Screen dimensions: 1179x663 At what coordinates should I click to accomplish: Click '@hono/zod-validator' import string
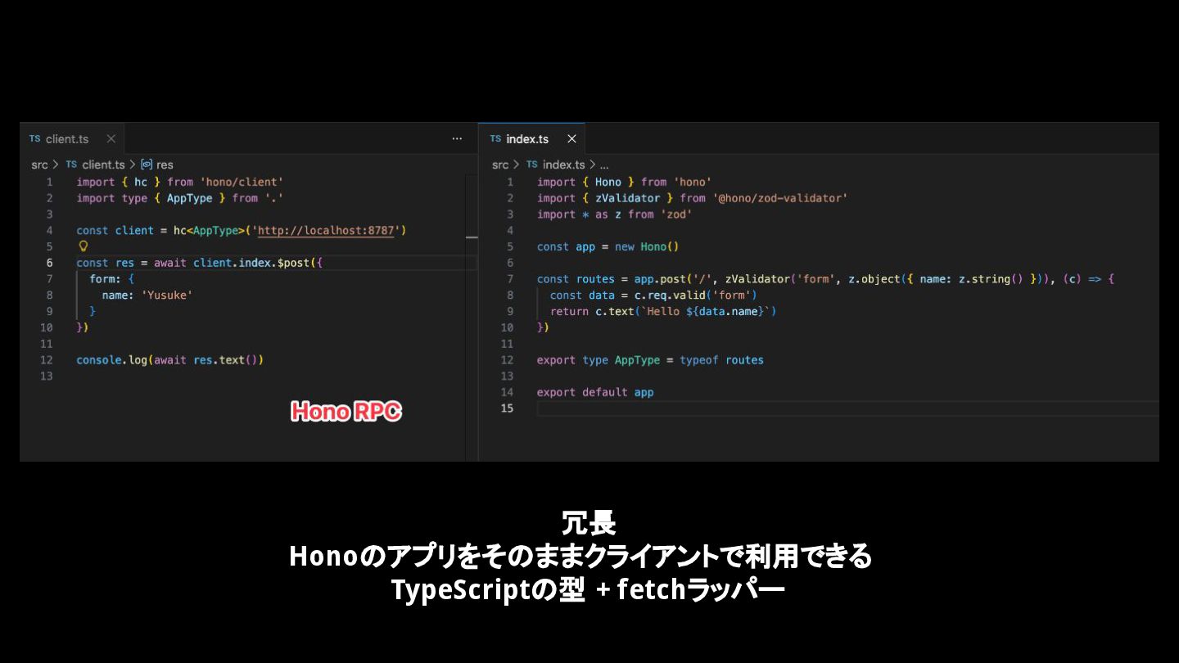[x=780, y=198]
